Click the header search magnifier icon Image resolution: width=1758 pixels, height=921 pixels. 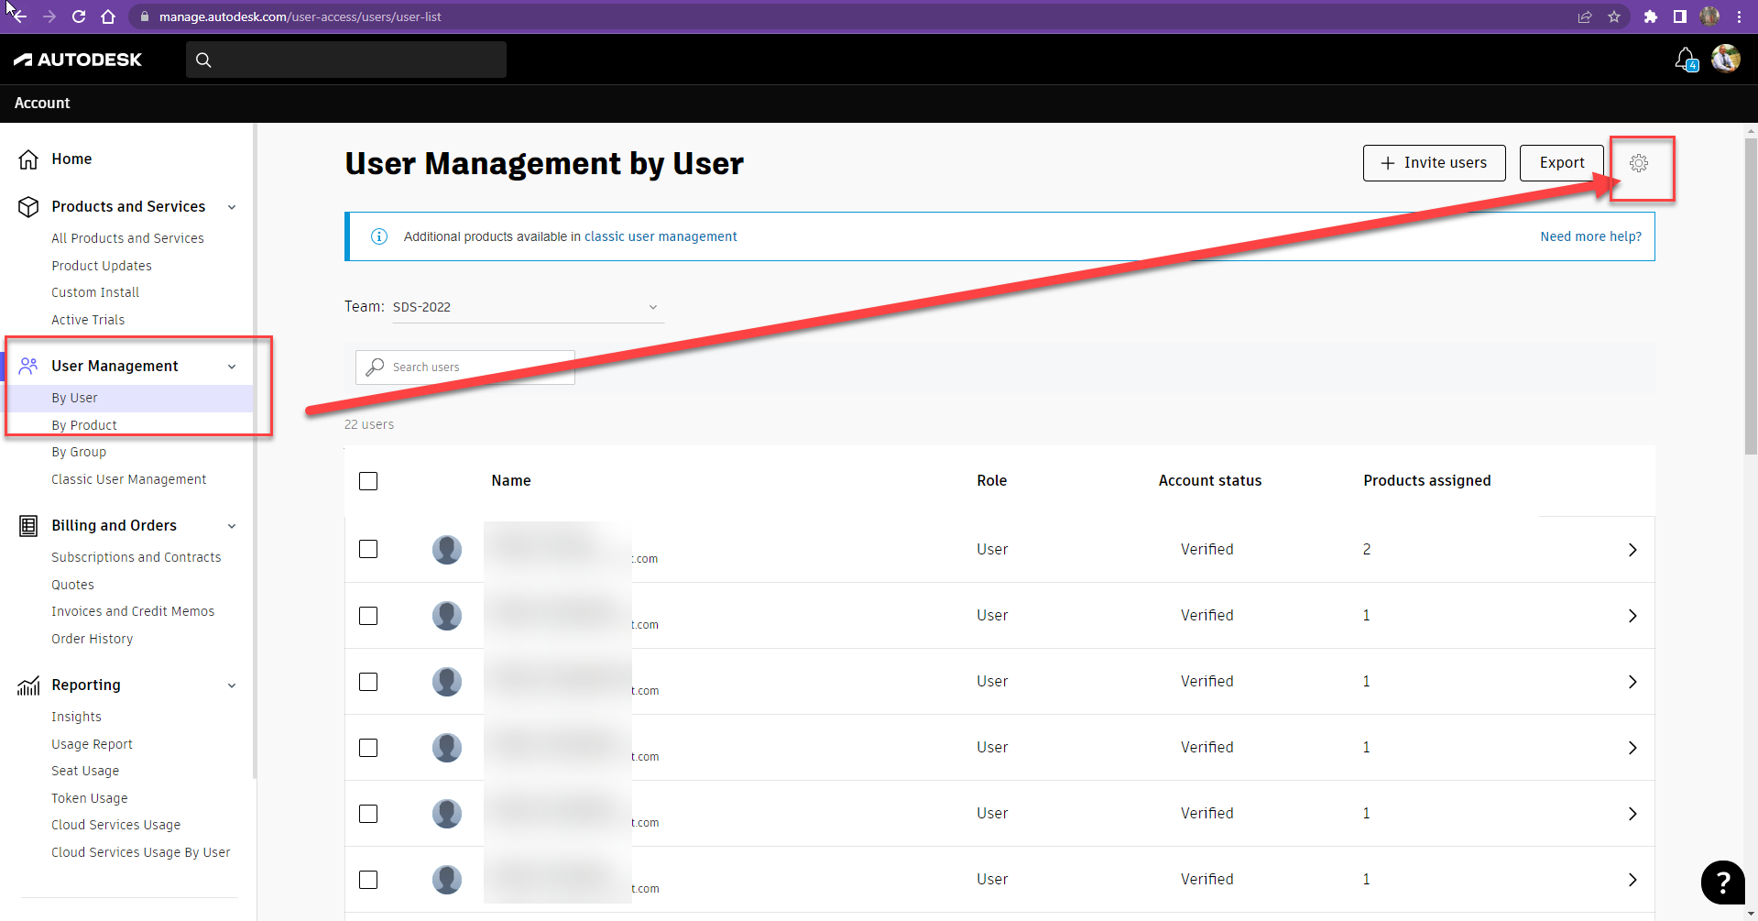pyautogui.click(x=203, y=60)
